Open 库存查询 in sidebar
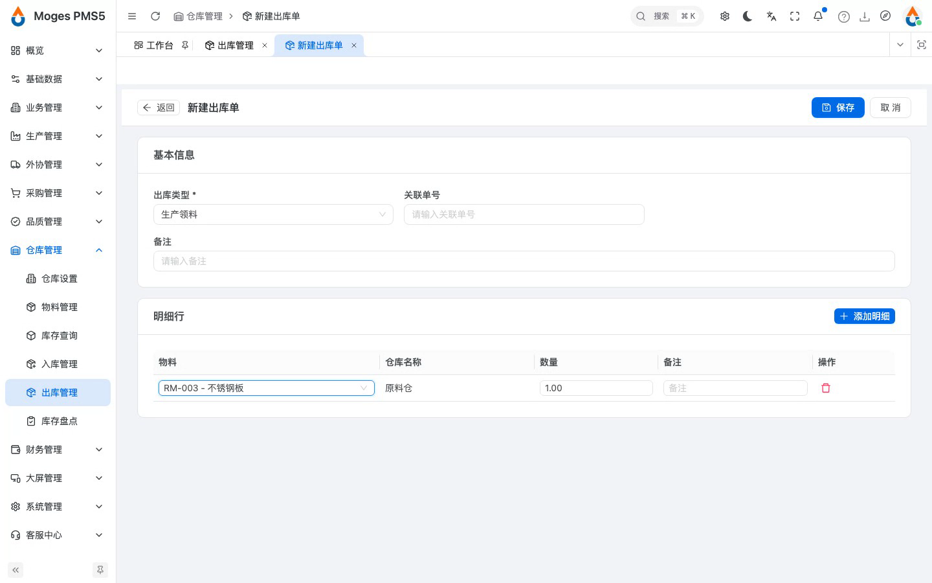 pyautogui.click(x=58, y=336)
